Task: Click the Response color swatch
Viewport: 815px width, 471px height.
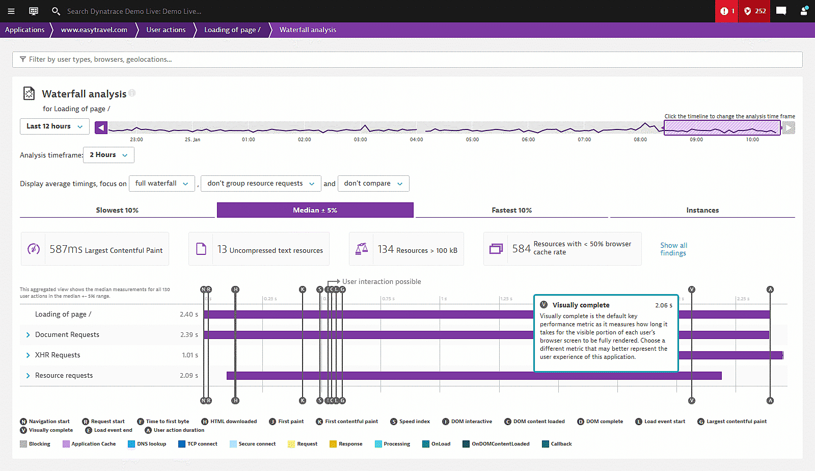Action: click(x=333, y=444)
